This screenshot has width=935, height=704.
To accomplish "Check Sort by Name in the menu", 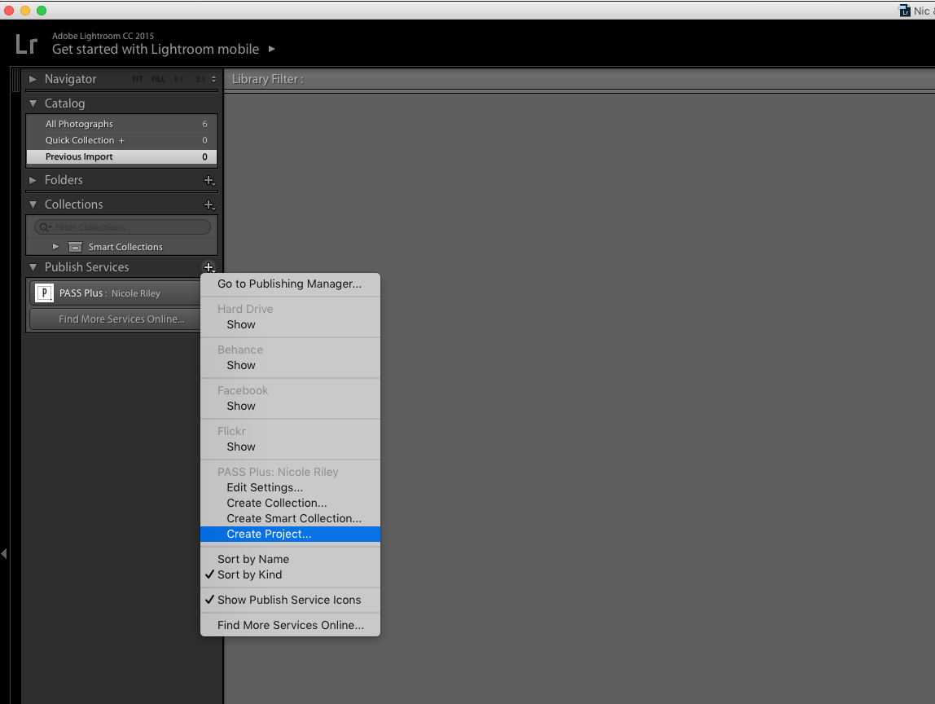I will (x=291, y=559).
